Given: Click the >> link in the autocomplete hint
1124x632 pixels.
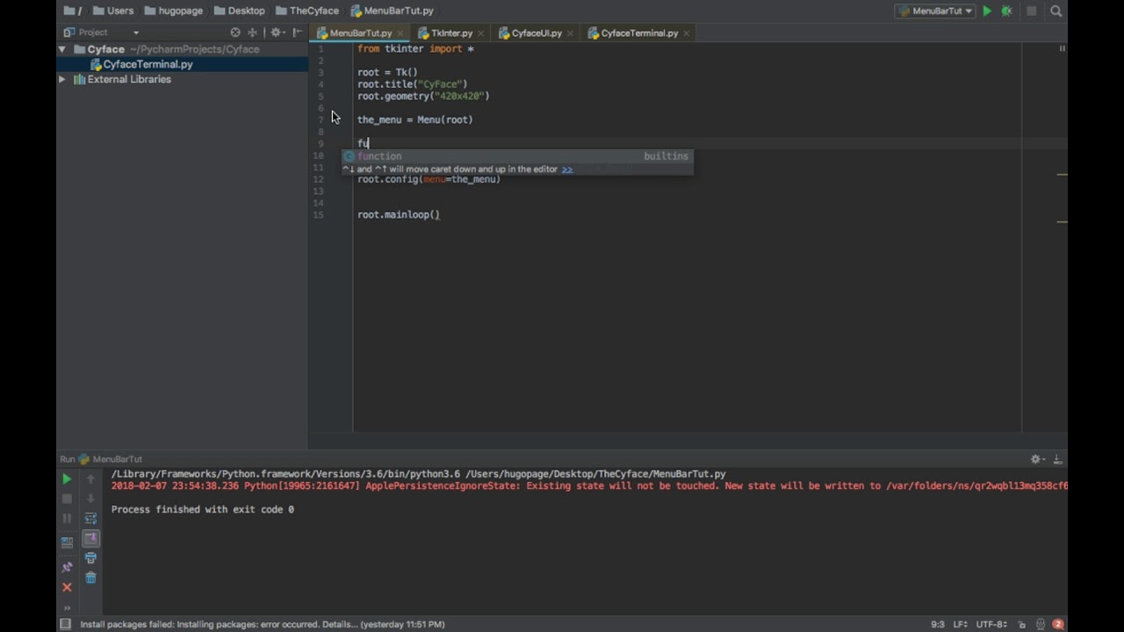Looking at the screenshot, I should [x=567, y=169].
